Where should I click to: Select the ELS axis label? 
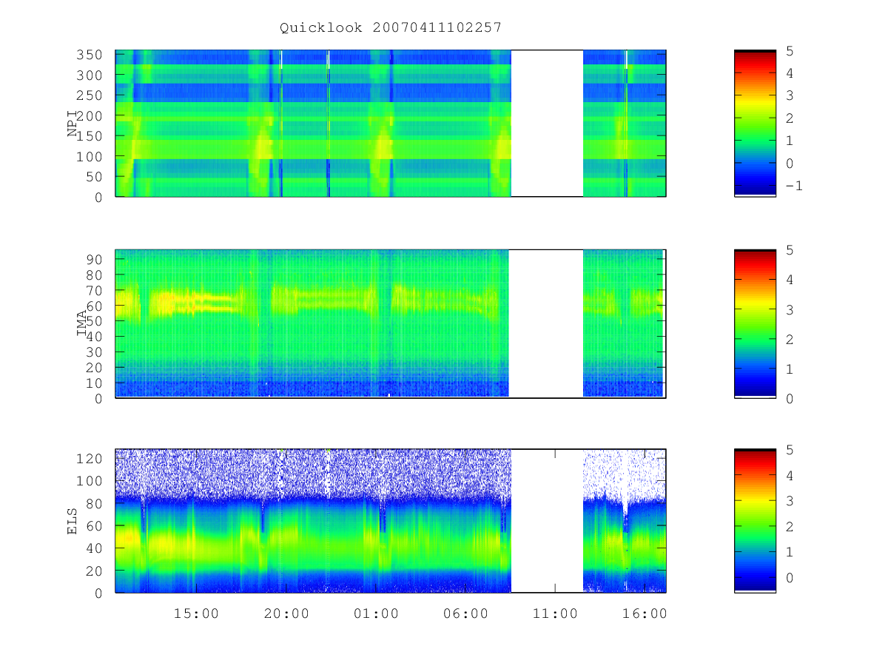[73, 521]
